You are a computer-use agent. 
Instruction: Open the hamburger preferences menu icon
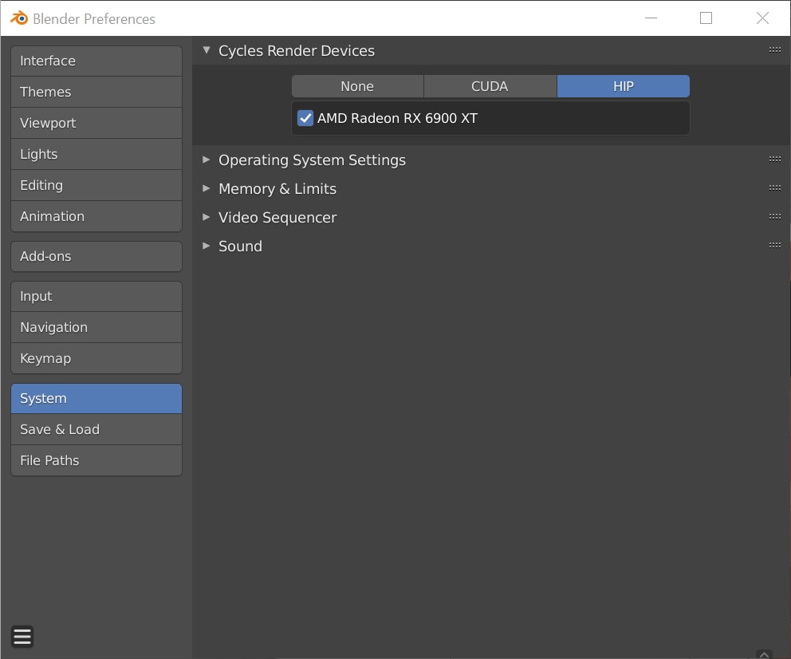tap(22, 637)
